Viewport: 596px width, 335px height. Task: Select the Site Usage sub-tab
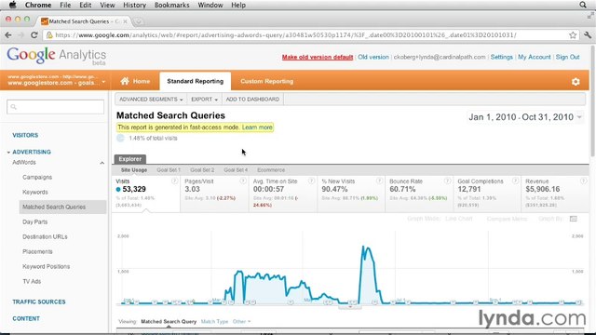coord(134,170)
